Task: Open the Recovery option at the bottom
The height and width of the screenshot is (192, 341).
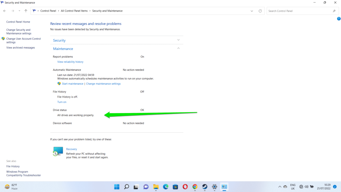Action: pos(71,149)
